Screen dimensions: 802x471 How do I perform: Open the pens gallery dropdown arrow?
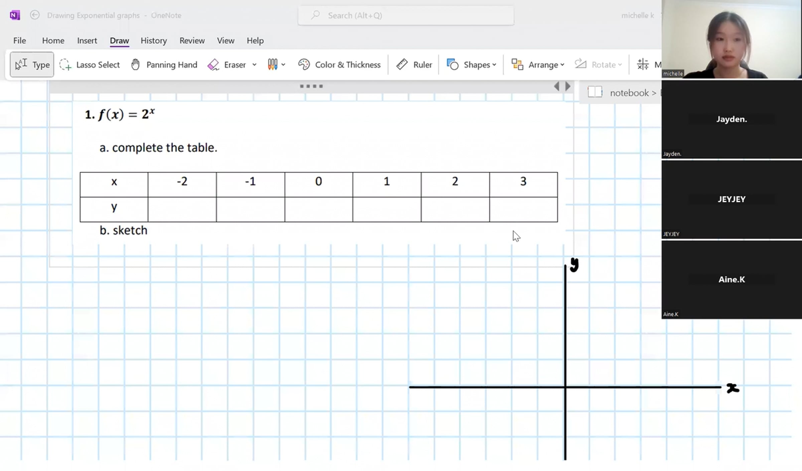(x=283, y=65)
